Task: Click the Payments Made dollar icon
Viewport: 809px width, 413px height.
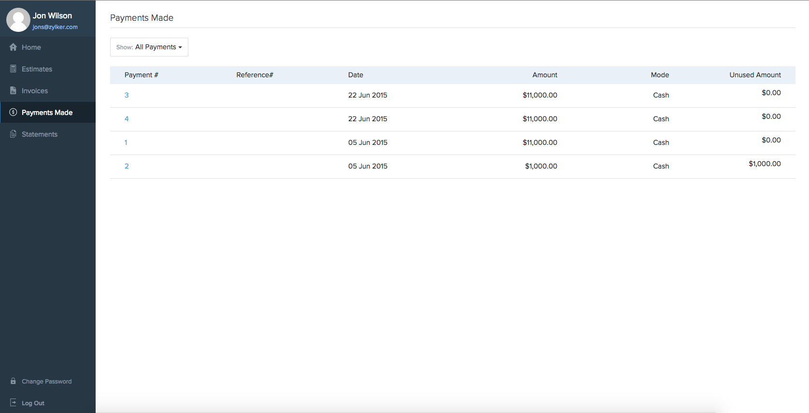Action: 13,112
